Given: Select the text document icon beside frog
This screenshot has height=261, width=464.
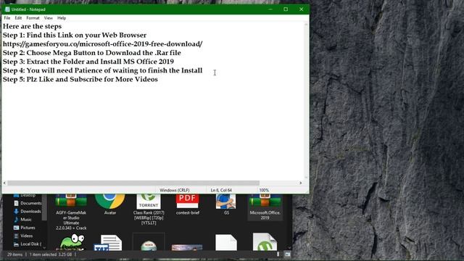Looking at the screenshot, I should (108, 243).
